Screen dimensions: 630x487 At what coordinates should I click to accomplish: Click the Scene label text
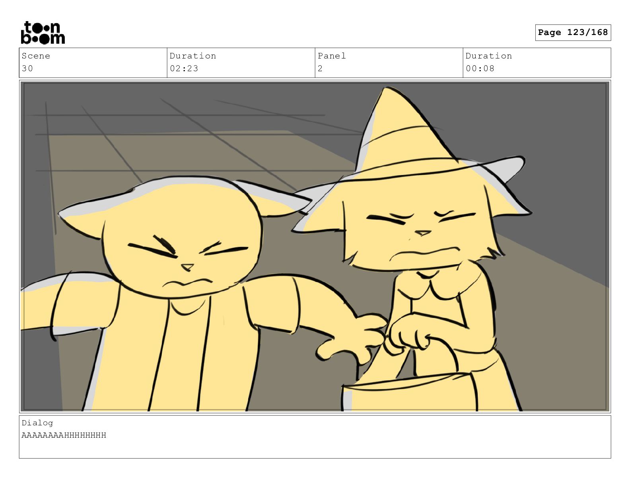click(x=36, y=56)
